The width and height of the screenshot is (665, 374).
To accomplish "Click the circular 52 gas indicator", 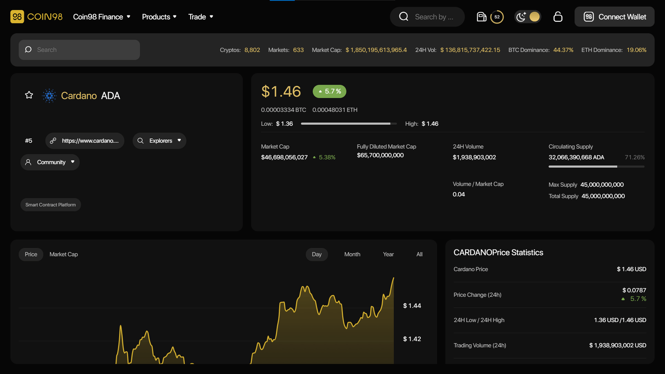I will (x=497, y=17).
